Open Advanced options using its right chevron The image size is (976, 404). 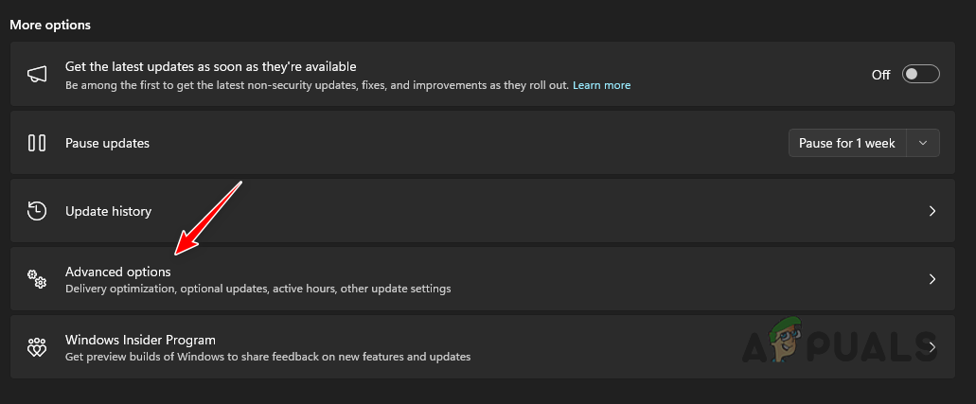point(932,279)
